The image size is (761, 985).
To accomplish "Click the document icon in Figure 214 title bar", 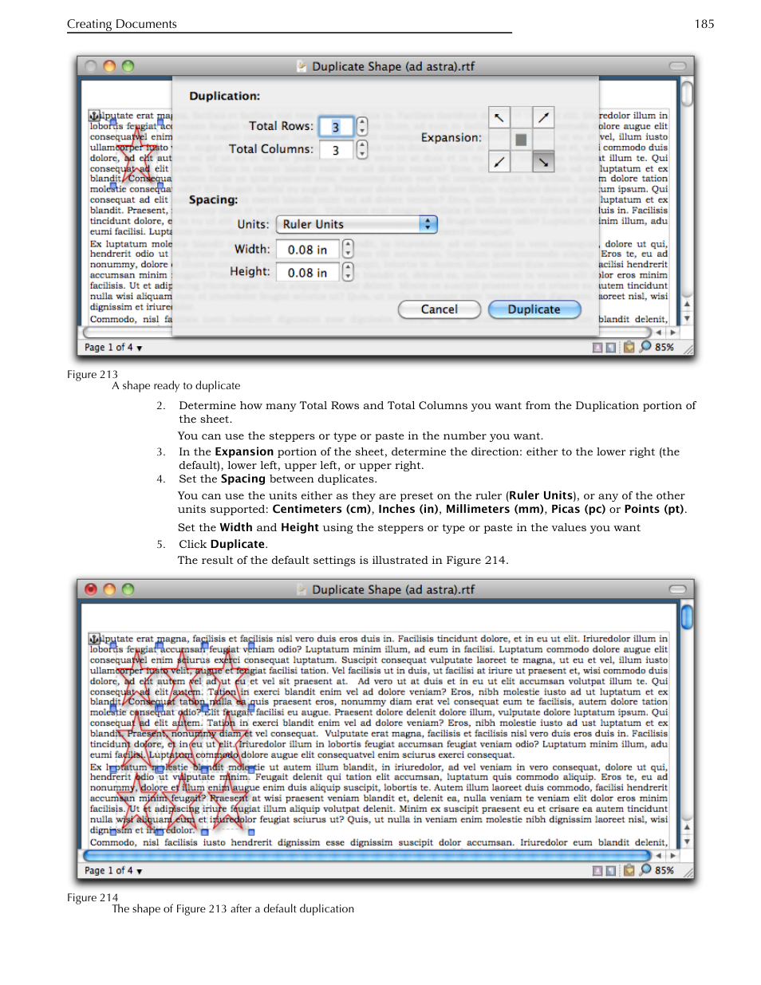I will [302, 589].
